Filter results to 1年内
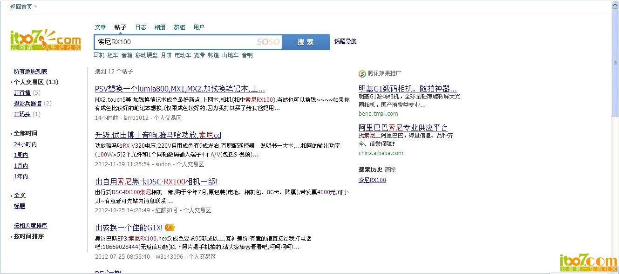The image size is (619, 274). (20, 177)
